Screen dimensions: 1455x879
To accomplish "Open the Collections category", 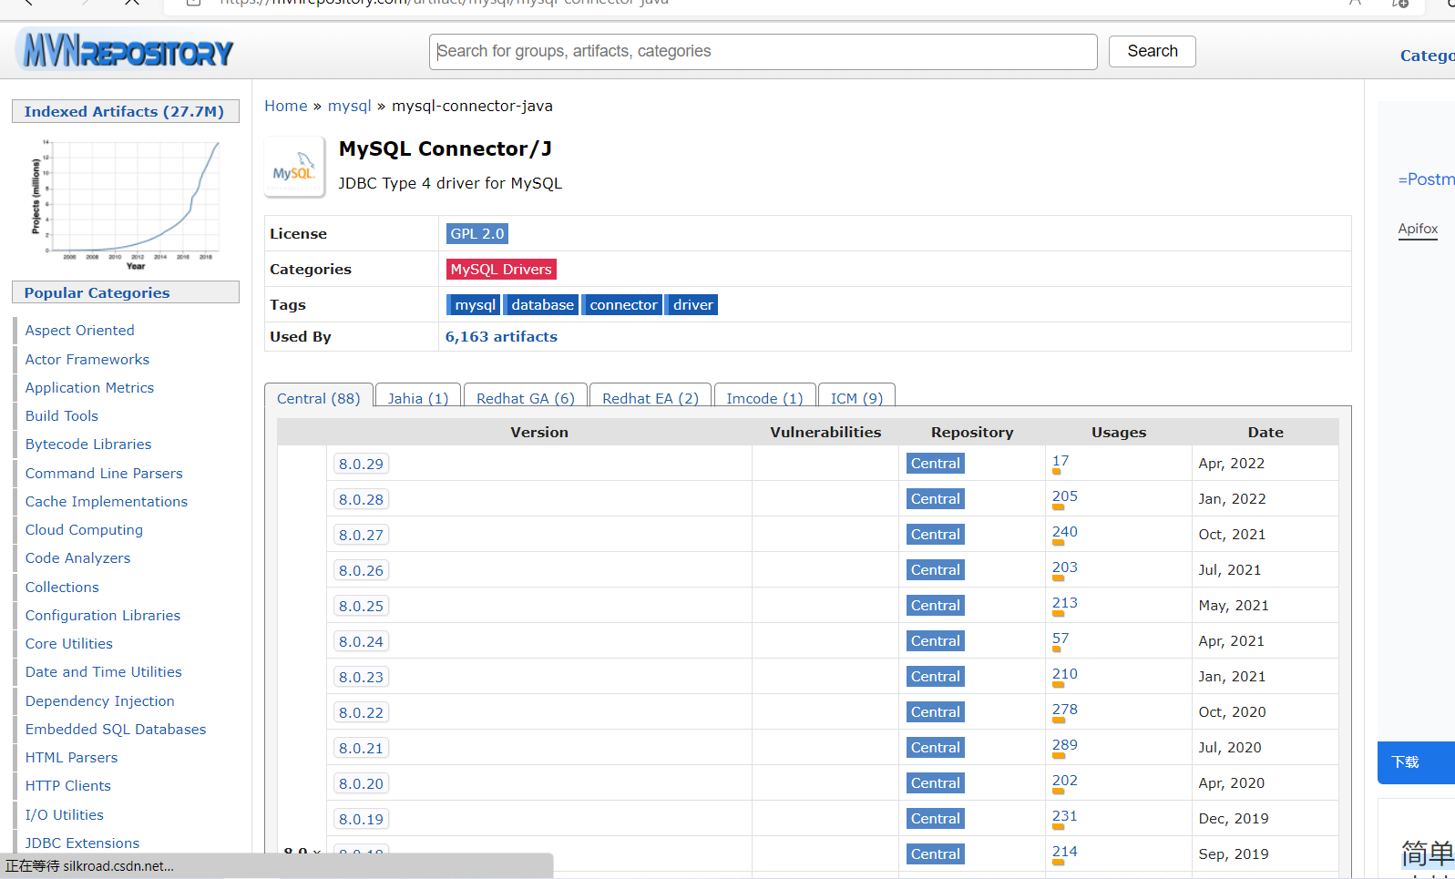I will click(x=62, y=587).
